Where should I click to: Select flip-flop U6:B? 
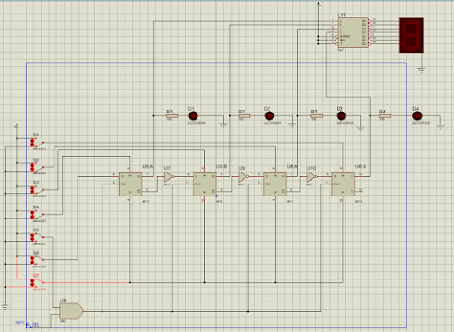(x=343, y=184)
